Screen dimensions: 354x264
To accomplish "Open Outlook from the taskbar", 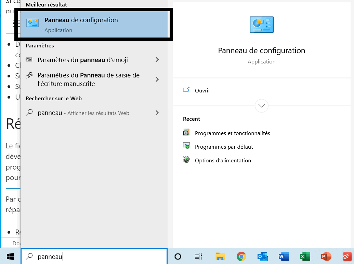I will (x=263, y=256).
